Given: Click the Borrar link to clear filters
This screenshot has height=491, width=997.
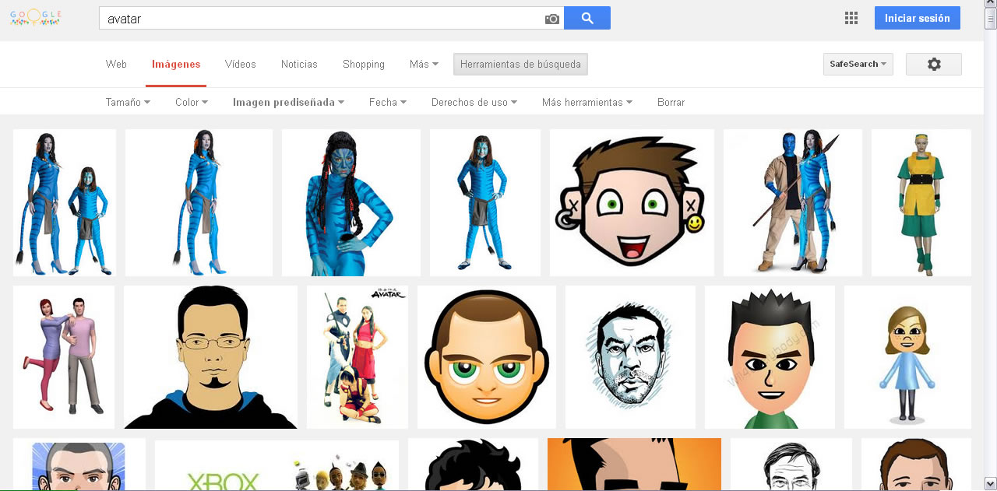Looking at the screenshot, I should click(671, 103).
